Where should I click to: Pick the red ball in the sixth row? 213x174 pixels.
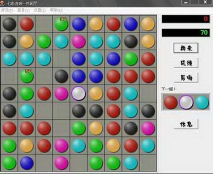point(113,111)
